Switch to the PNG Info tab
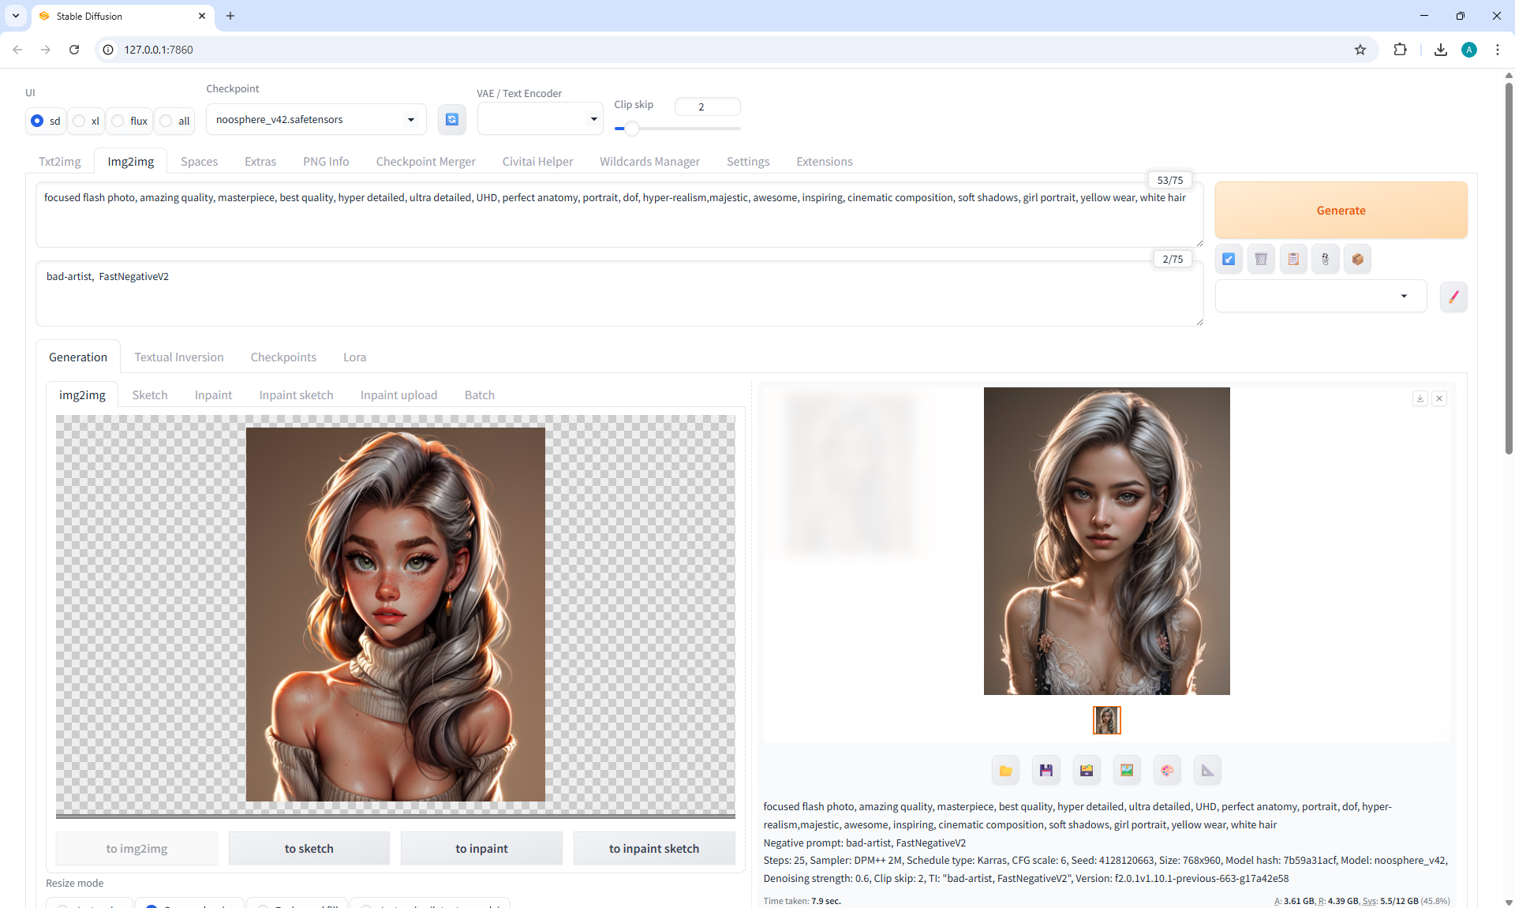Screen dimensions: 1515x908 click(x=326, y=161)
